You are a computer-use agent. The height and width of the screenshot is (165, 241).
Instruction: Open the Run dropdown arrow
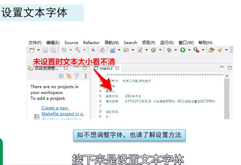189,50
